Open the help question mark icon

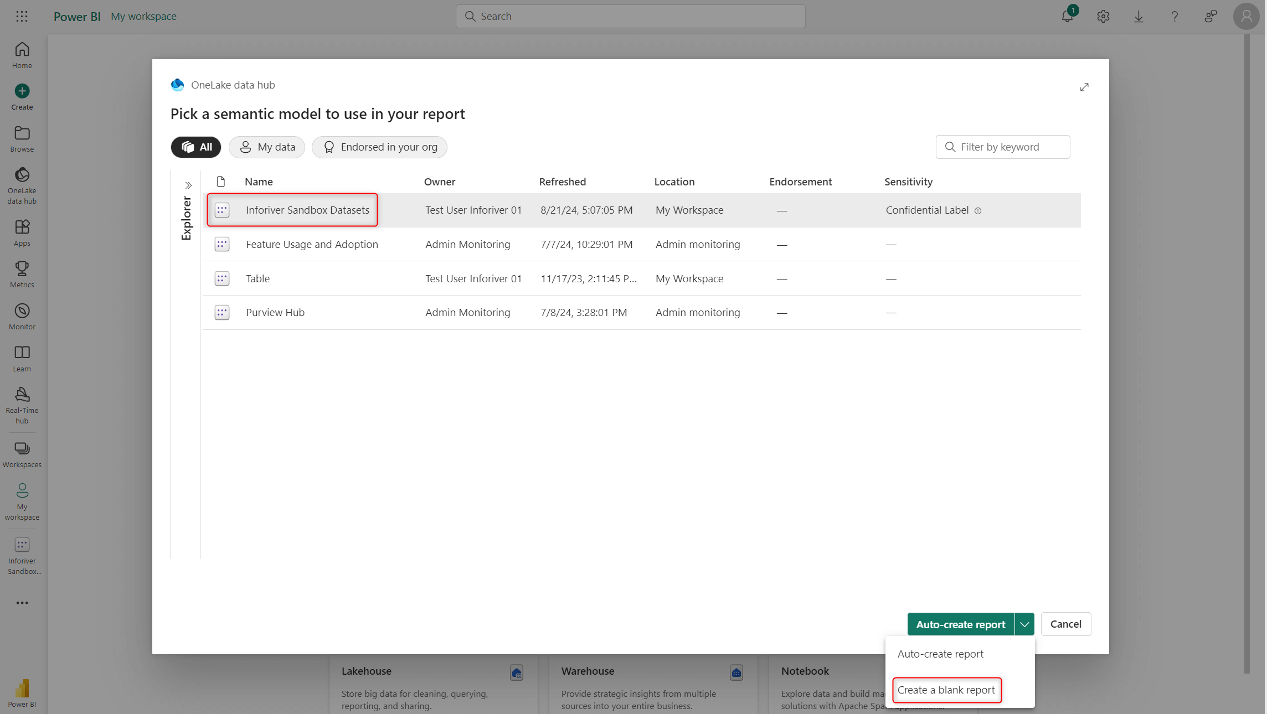[x=1175, y=16]
